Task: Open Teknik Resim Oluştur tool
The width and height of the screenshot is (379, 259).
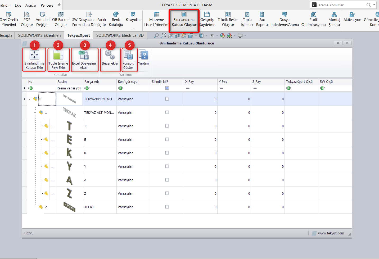Action: (x=228, y=19)
